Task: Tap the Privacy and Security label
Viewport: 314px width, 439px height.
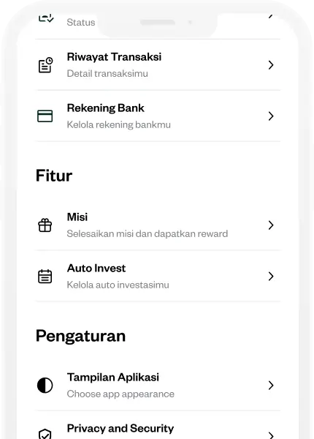Action: click(120, 428)
